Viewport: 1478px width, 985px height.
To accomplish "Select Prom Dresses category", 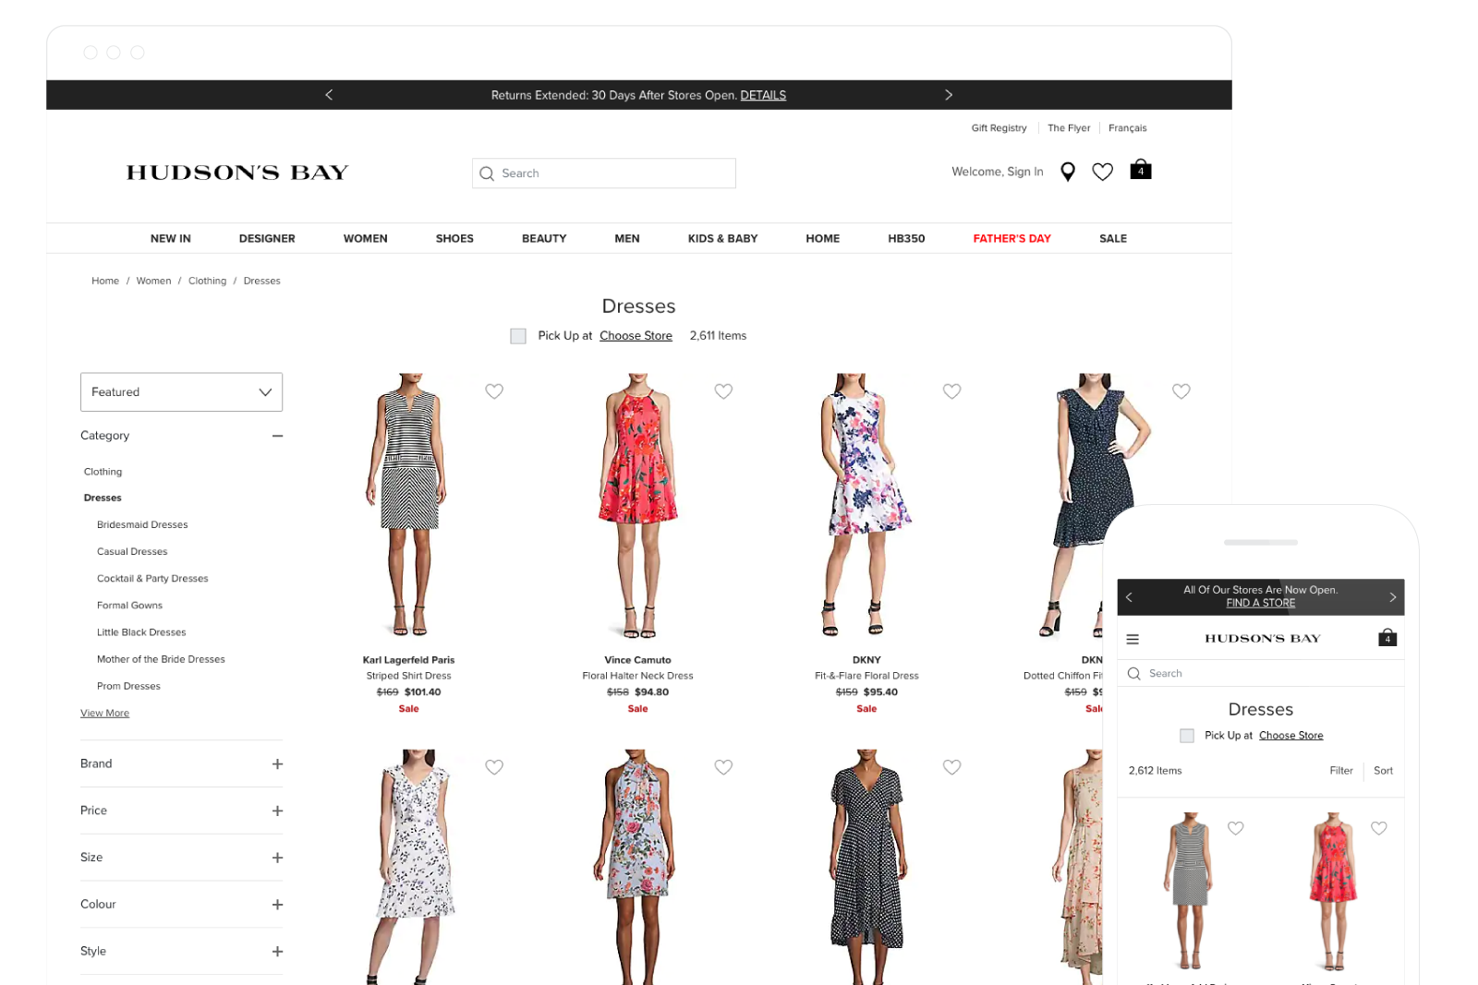I will click(x=128, y=687).
